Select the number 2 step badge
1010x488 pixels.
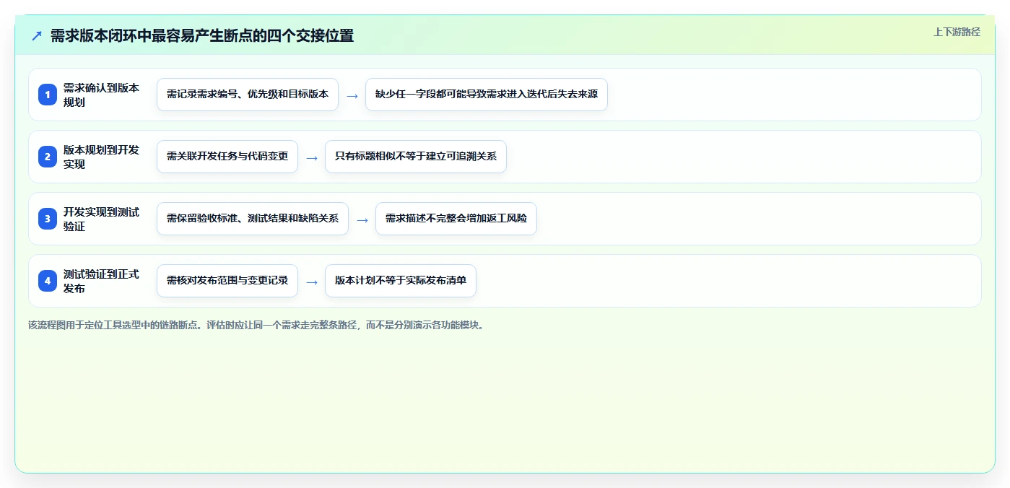click(48, 157)
